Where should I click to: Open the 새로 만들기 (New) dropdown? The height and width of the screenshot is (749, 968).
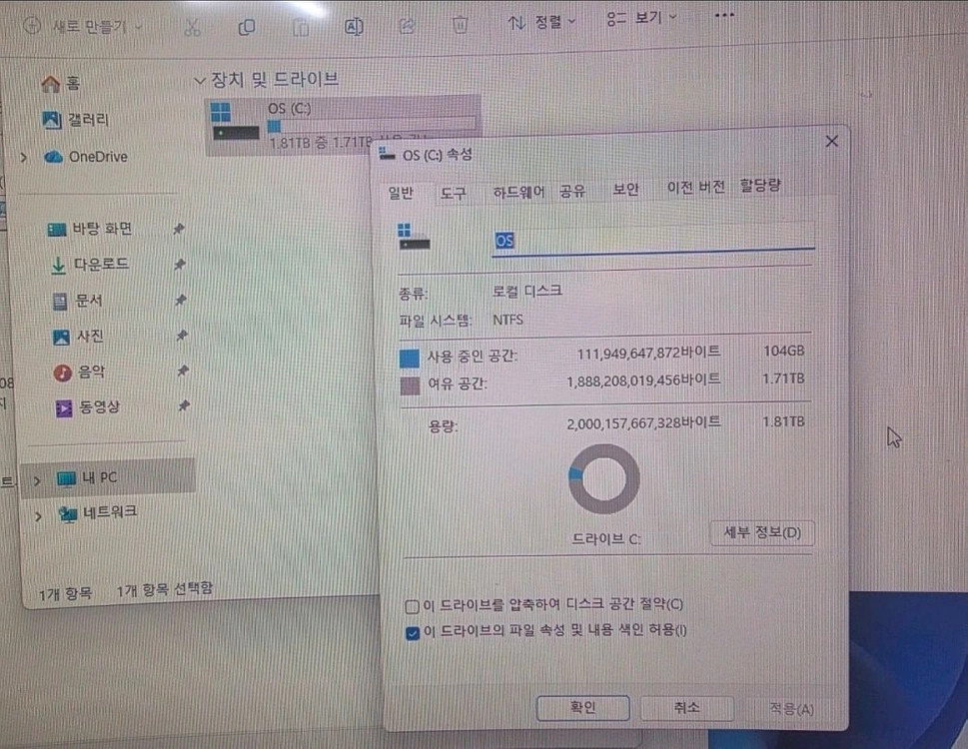(83, 27)
